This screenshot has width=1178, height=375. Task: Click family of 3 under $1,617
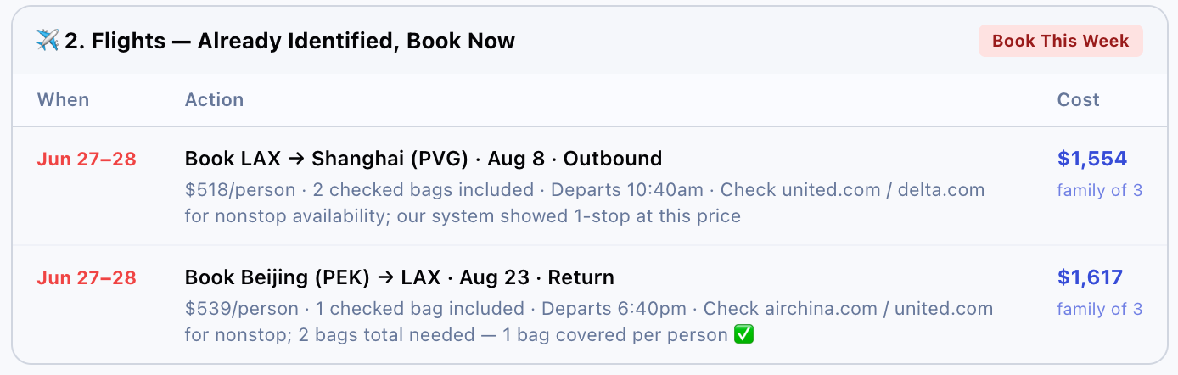[x=1099, y=309]
